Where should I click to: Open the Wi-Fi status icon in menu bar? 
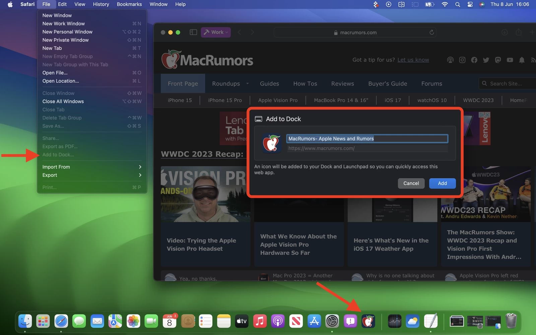445,4
